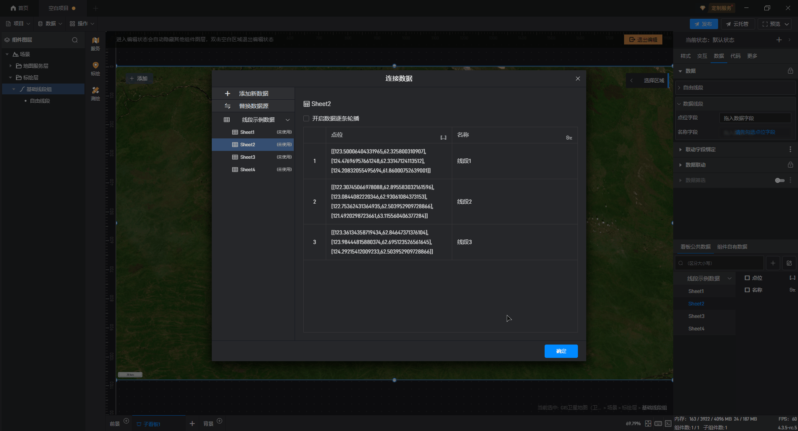798x431 pixels.
Task: Switch to 组件自有数据 tab
Action: coord(732,247)
